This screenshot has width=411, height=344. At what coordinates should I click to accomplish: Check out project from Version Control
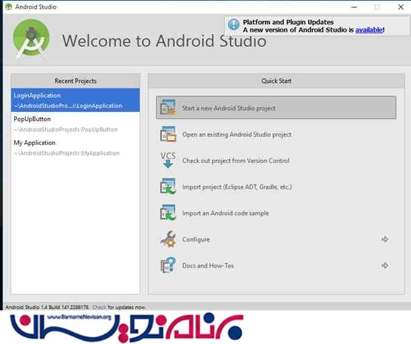[236, 161]
